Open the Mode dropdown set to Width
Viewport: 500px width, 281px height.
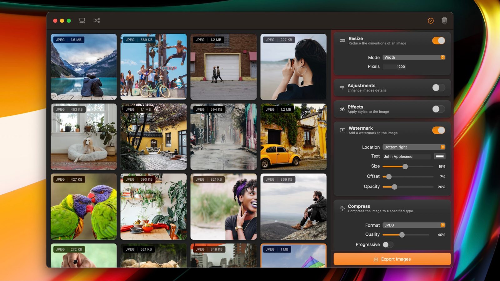(414, 58)
